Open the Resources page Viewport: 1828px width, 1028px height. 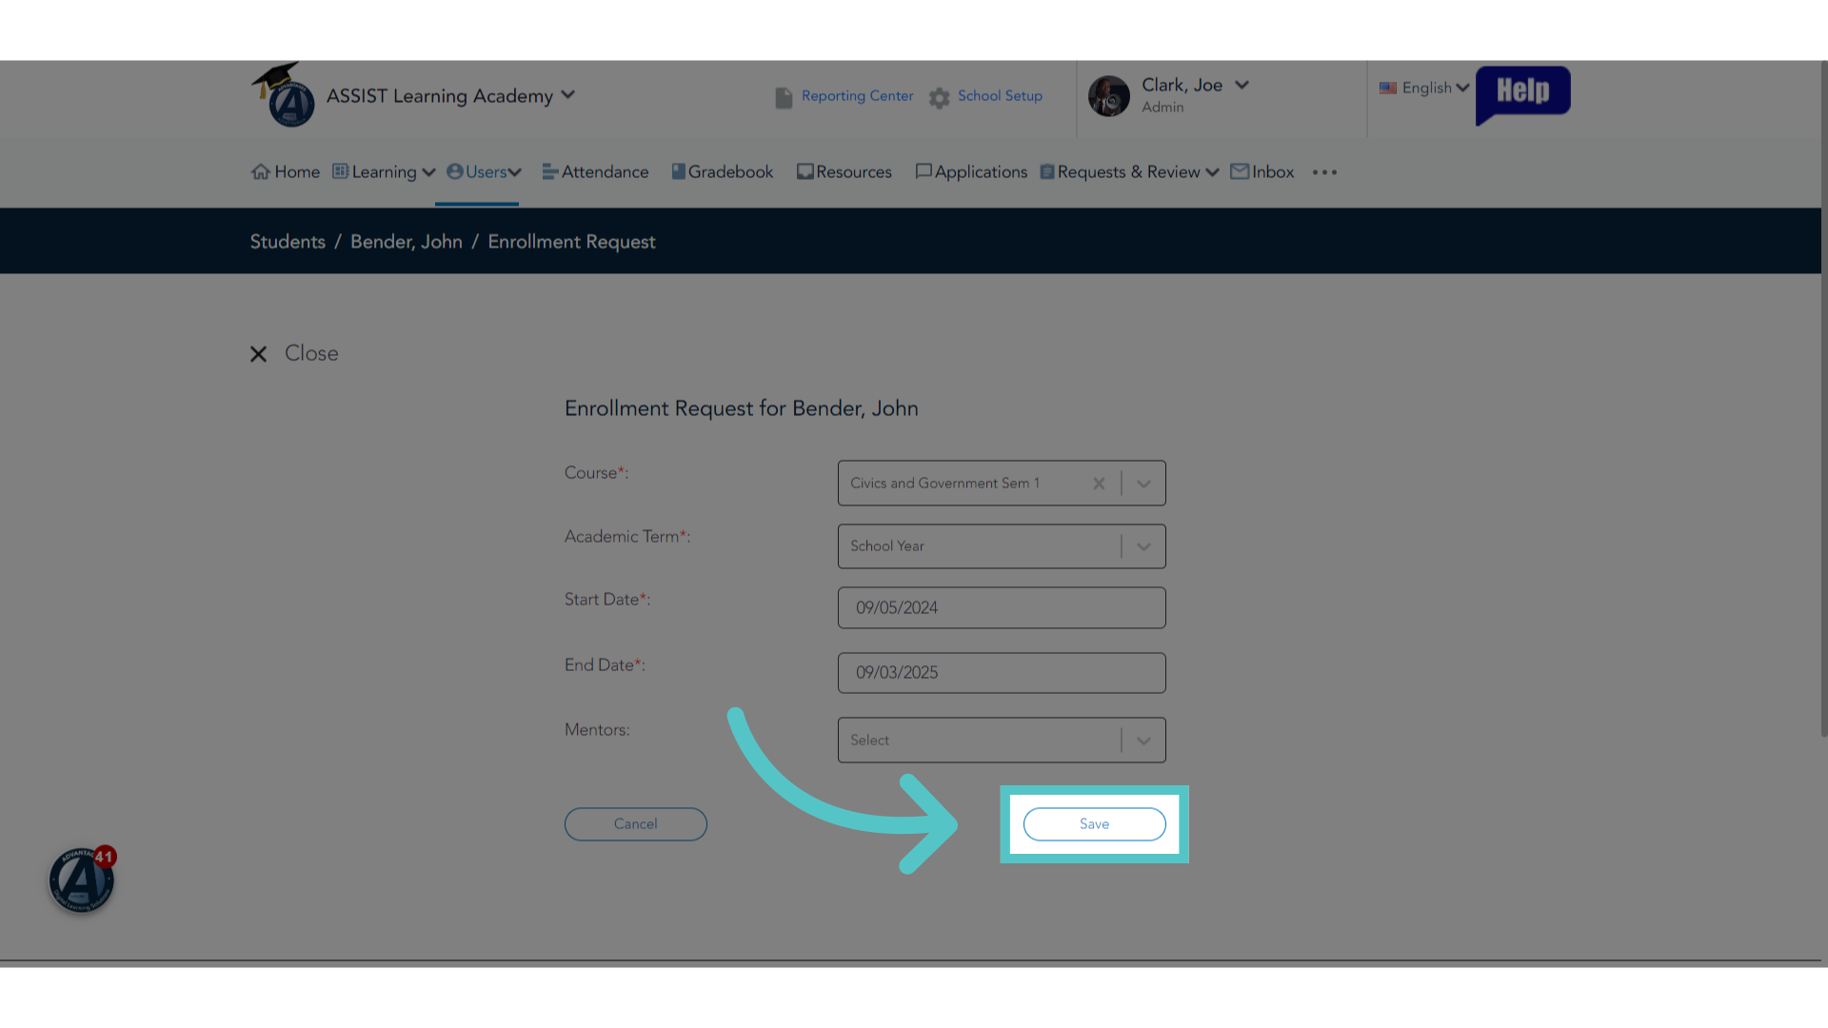click(844, 172)
